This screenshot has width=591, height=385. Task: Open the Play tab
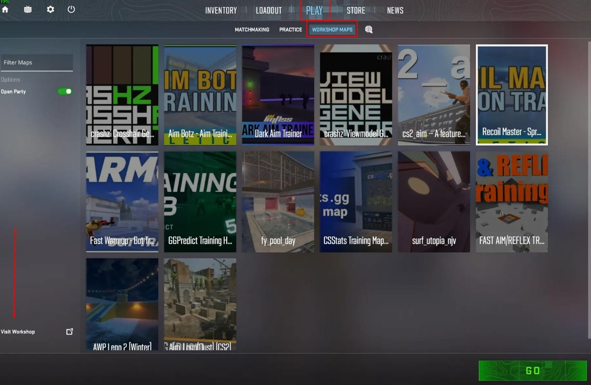pos(314,10)
